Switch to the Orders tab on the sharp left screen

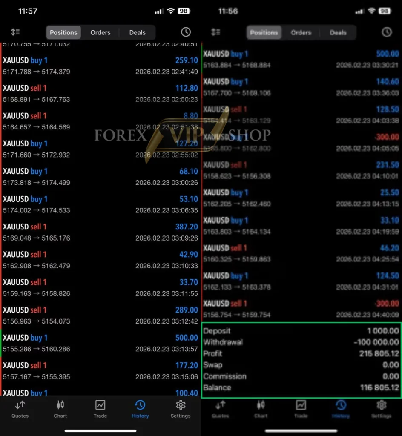click(x=100, y=32)
